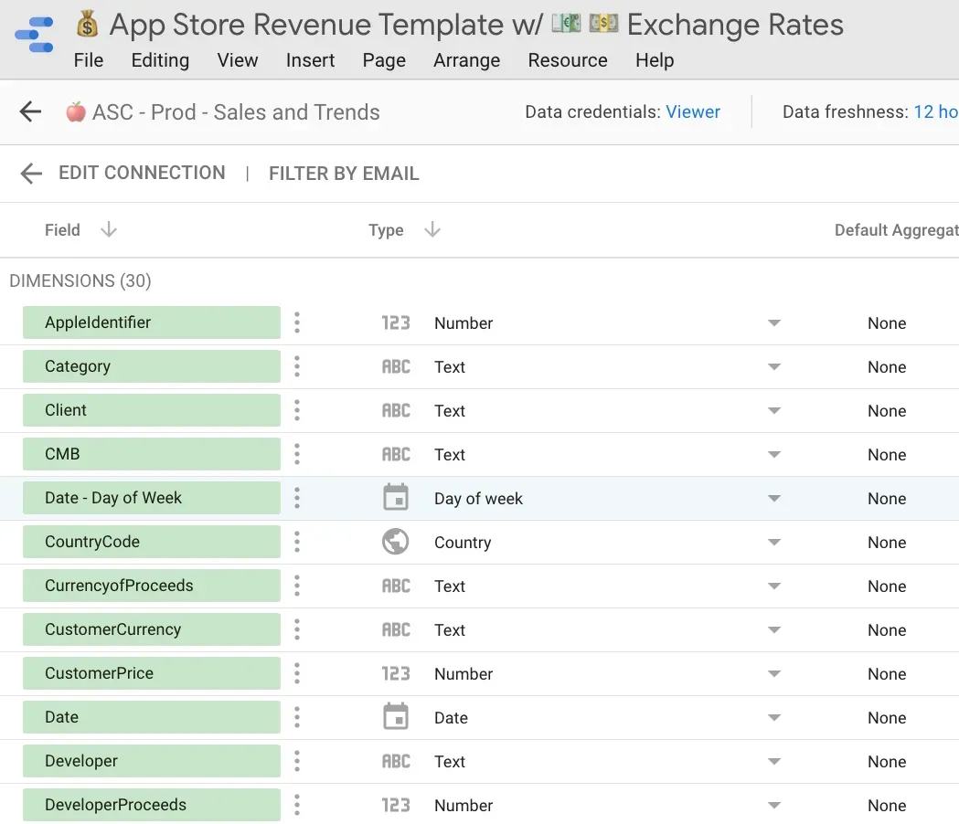
Task: Expand type dropdown for Category
Action: (x=774, y=366)
